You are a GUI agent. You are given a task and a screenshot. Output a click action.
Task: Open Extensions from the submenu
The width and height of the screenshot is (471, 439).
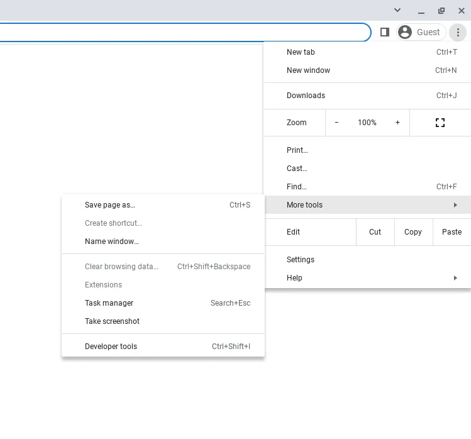pos(163,285)
